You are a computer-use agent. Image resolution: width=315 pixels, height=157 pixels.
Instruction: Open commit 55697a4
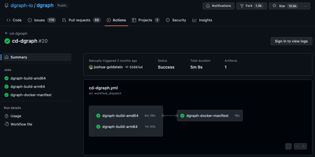(136, 67)
